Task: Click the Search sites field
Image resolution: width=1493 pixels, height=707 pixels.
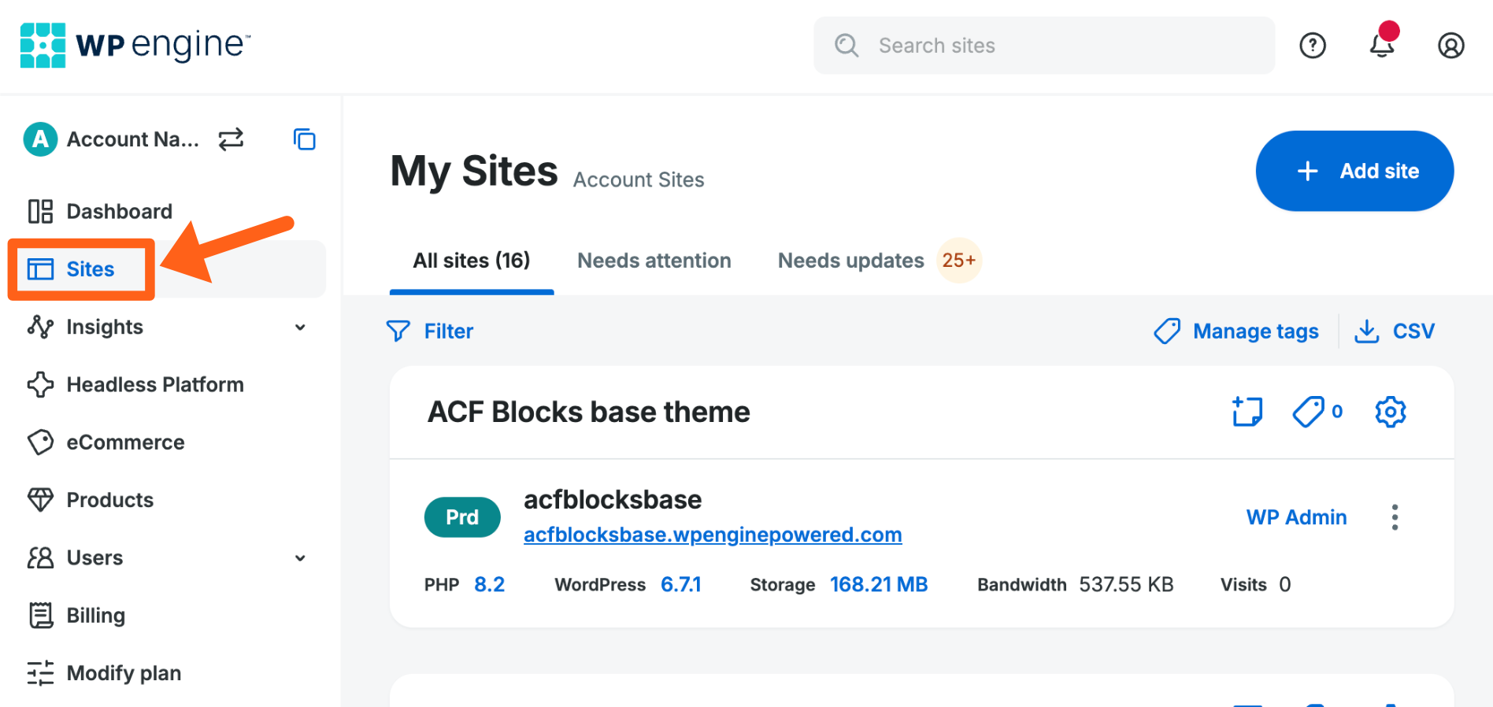Action: click(x=1044, y=46)
